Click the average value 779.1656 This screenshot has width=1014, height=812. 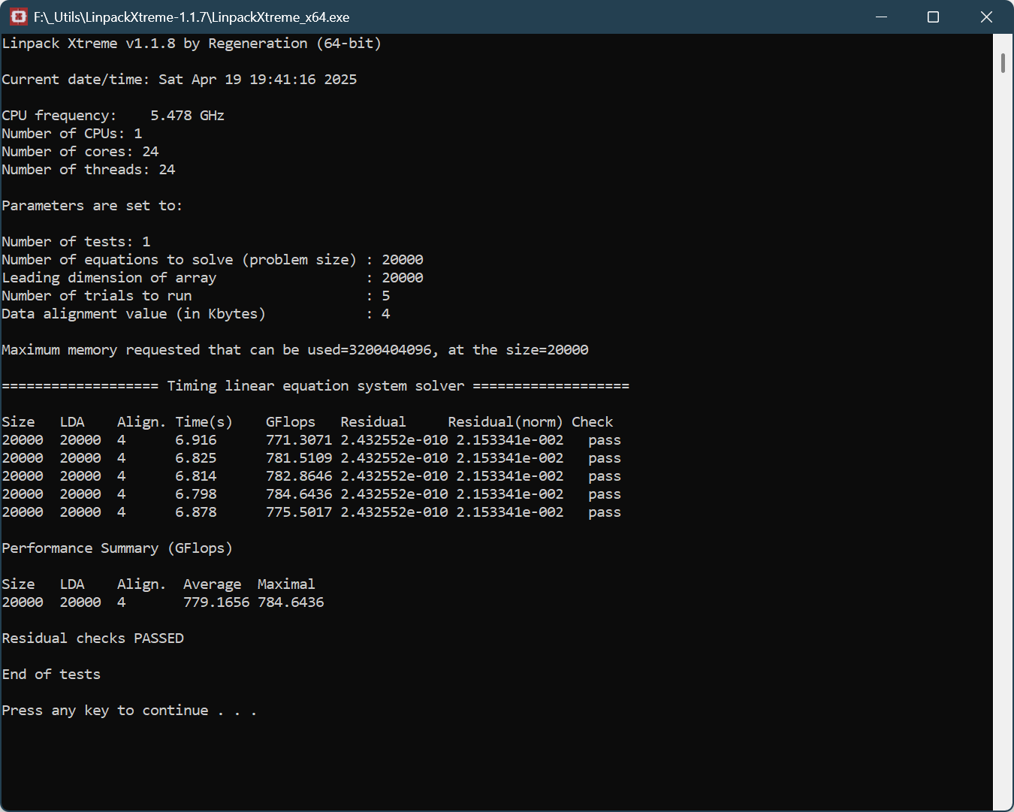pos(216,602)
